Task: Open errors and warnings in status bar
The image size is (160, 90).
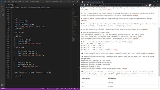Action: [4, 89]
